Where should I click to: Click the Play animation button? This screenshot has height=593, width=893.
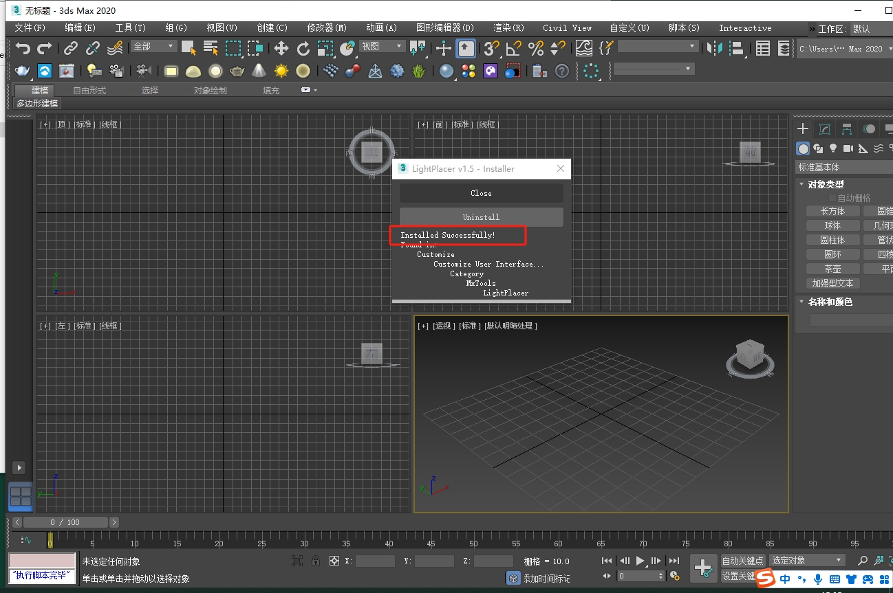pyautogui.click(x=641, y=561)
